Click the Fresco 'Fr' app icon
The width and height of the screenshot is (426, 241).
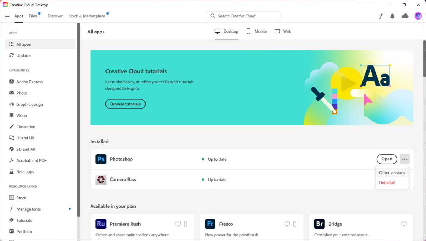point(210,224)
